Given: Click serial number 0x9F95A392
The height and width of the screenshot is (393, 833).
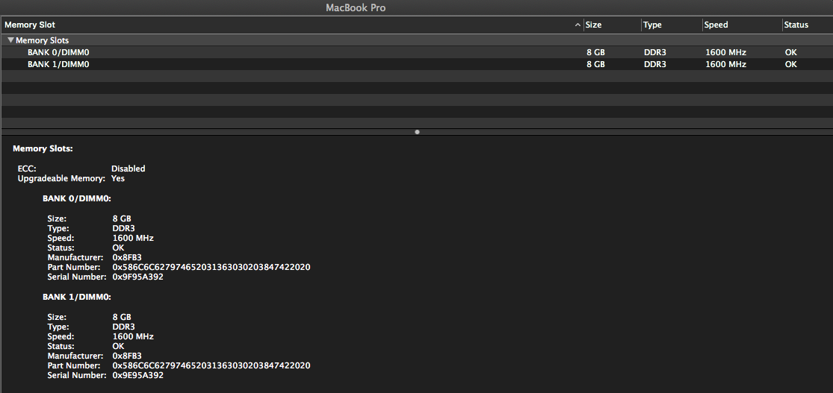Looking at the screenshot, I should point(138,277).
